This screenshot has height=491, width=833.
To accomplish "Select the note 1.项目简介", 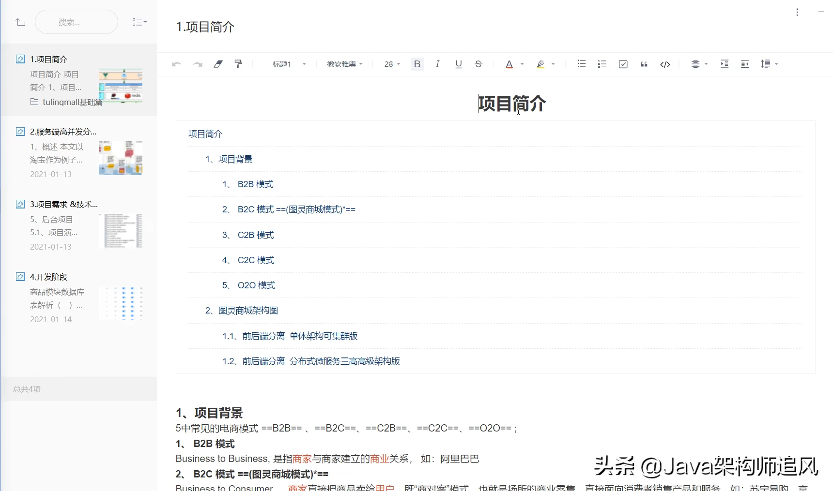I will 79,80.
